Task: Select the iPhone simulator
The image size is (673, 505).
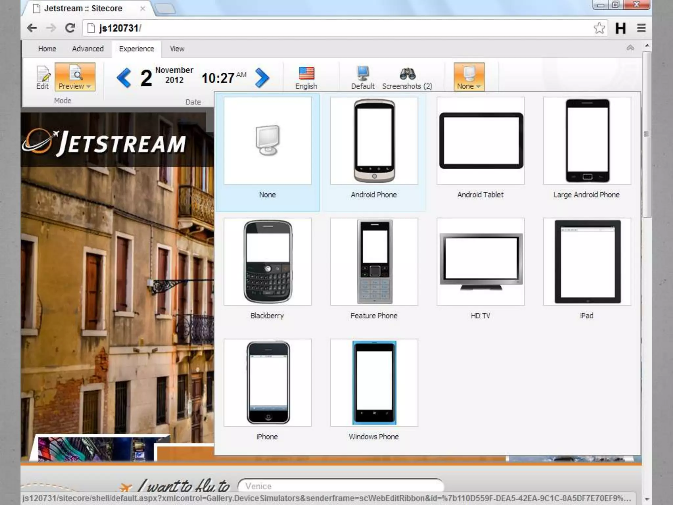Action: (x=267, y=383)
